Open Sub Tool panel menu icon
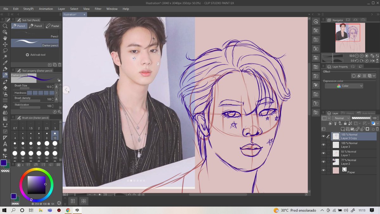This screenshot has width=380, height=214. click(13, 20)
